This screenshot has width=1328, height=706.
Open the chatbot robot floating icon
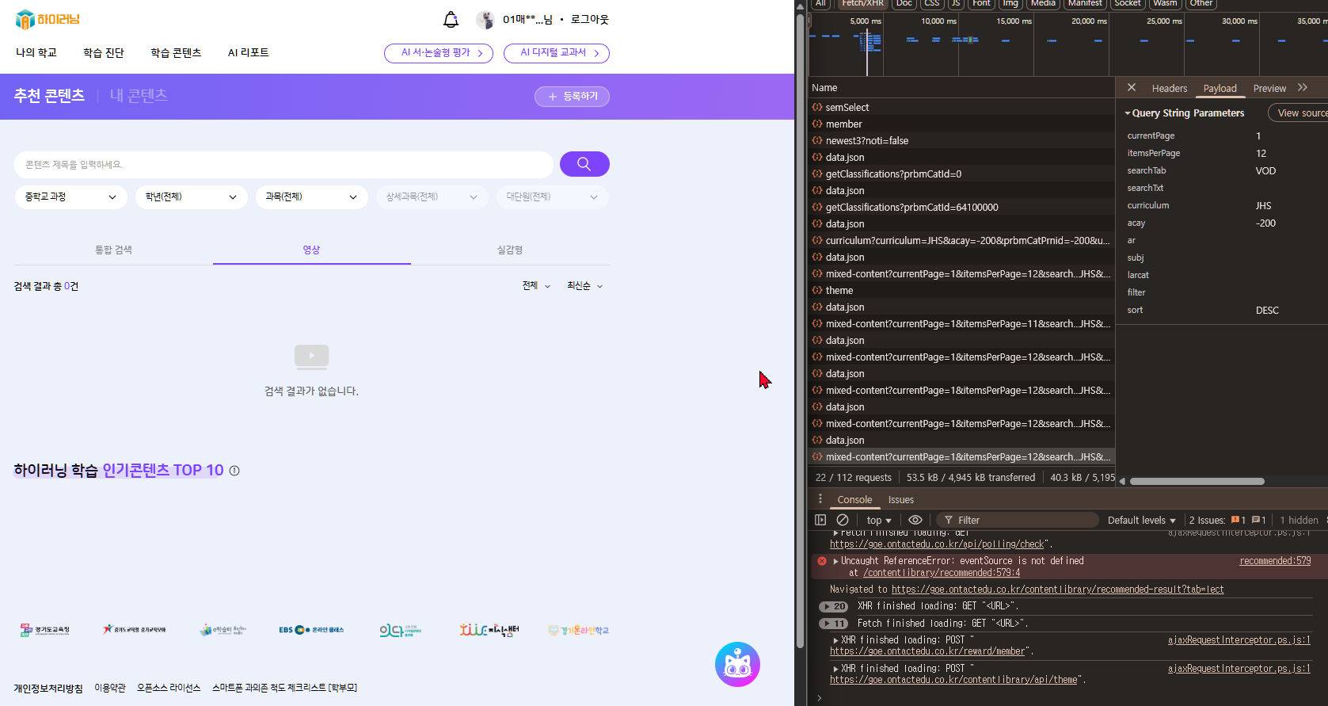pyautogui.click(x=737, y=664)
